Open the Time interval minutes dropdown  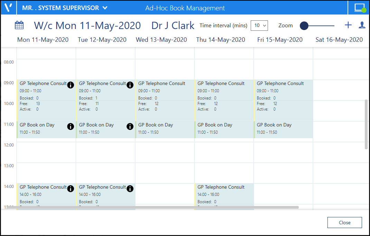click(259, 26)
